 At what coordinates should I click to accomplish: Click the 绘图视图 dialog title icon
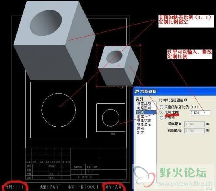[137, 91]
